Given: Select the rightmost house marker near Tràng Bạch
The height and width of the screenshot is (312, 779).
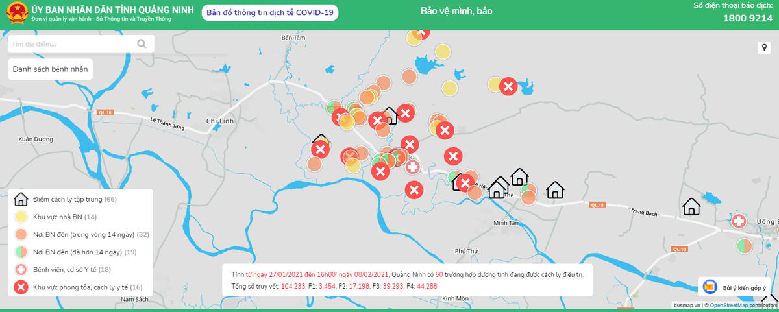Looking at the screenshot, I should [x=691, y=207].
